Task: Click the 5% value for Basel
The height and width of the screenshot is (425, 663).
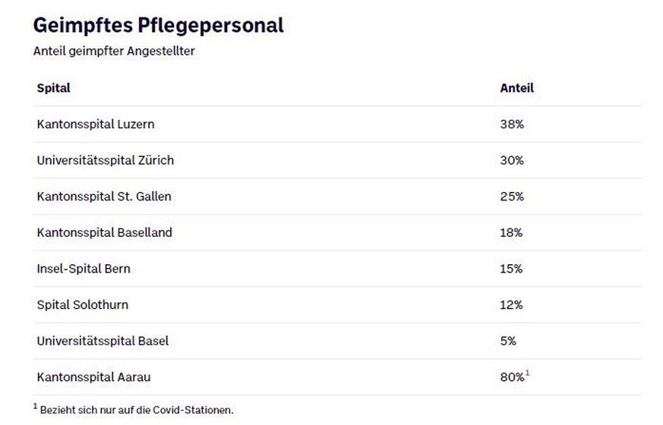Action: point(508,341)
